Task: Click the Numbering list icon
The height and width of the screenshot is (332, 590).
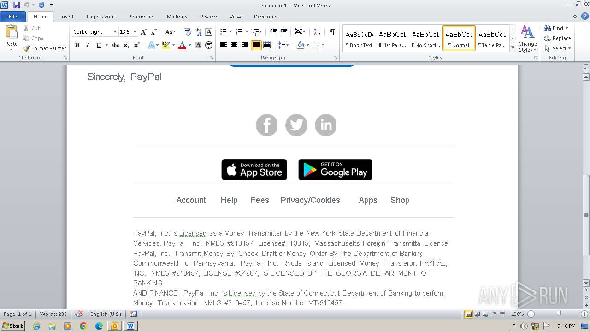Action: pos(239,32)
